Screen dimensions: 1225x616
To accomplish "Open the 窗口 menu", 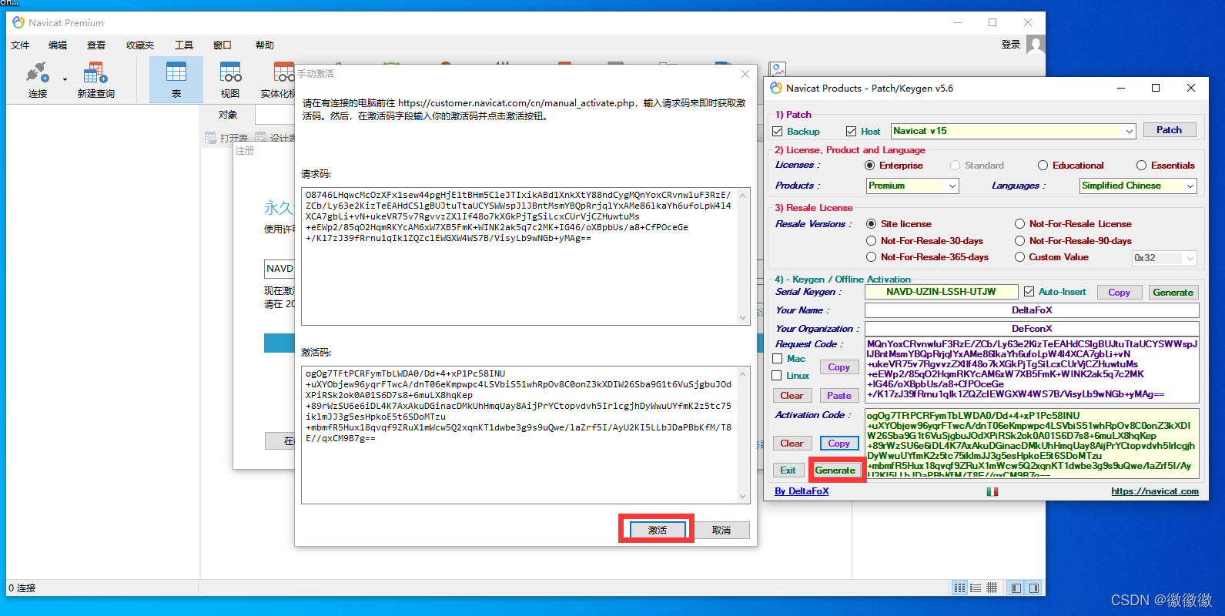I will 223,45.
